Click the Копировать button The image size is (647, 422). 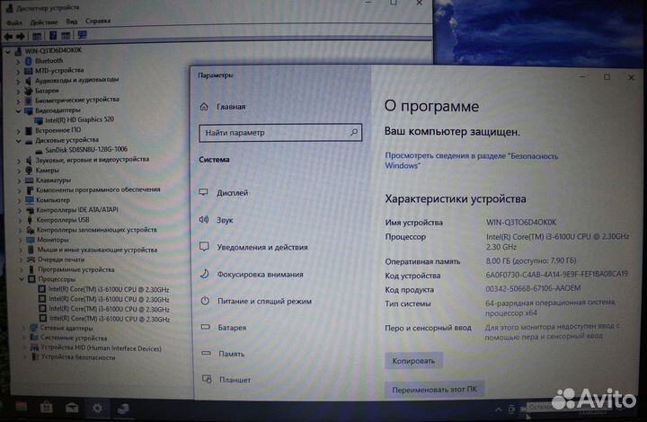[x=413, y=361]
